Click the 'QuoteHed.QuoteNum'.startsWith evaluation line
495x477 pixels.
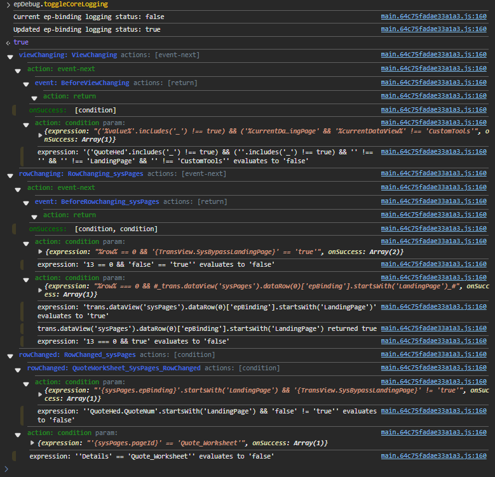(x=207, y=415)
